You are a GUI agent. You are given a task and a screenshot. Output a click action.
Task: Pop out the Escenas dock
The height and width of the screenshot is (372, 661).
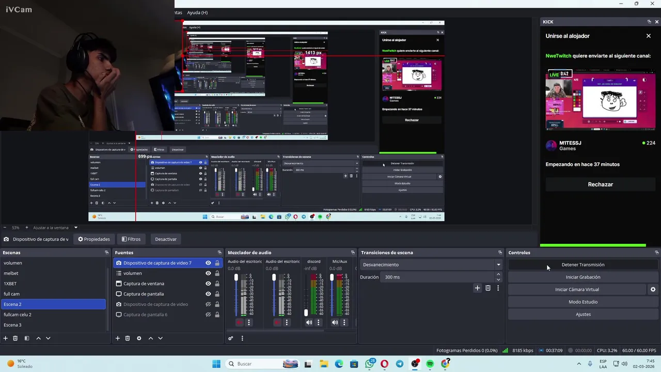107,253
